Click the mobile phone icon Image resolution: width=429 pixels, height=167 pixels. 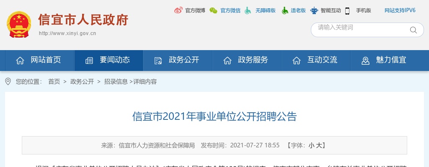point(347,10)
